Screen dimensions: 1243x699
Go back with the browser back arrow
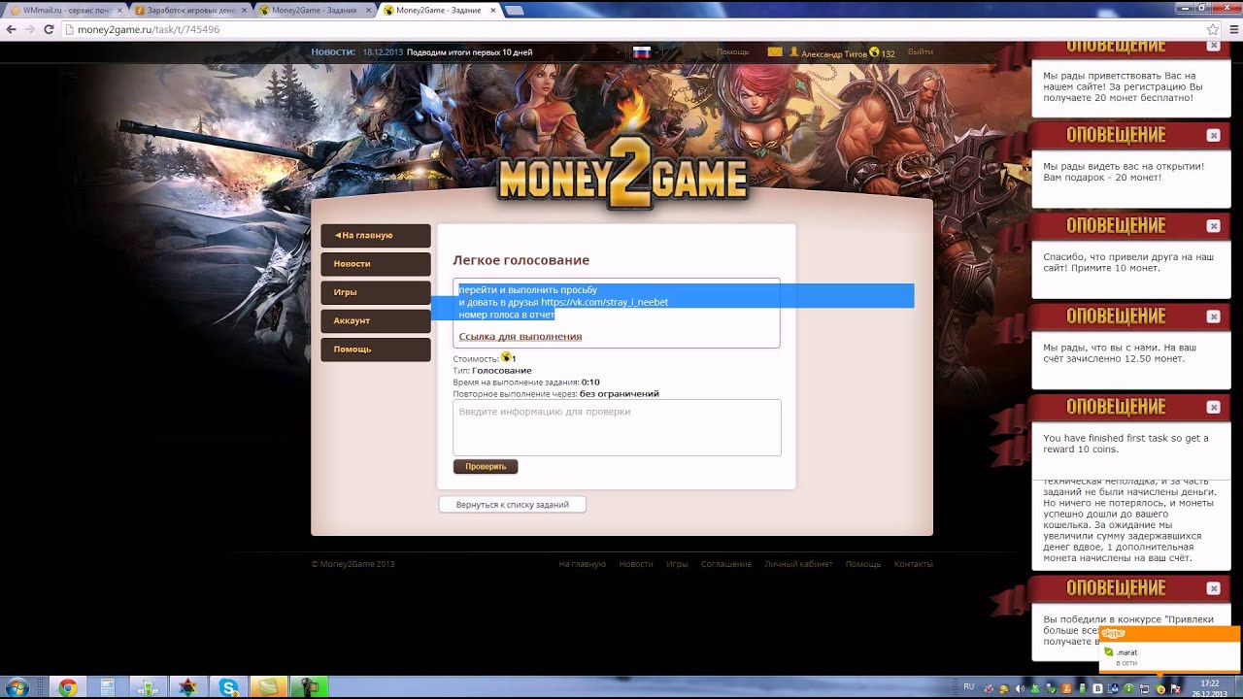point(11,30)
